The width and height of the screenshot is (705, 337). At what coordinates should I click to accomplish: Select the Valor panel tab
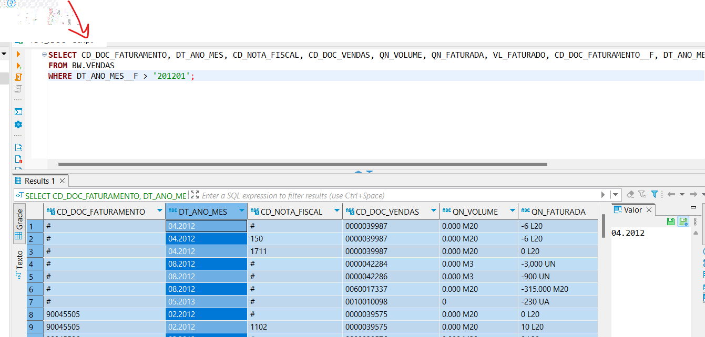(x=632, y=210)
